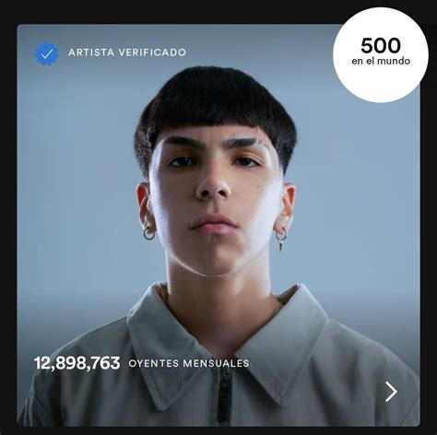Click the "MENSUALES" word near the bottom

pyautogui.click(x=216, y=363)
